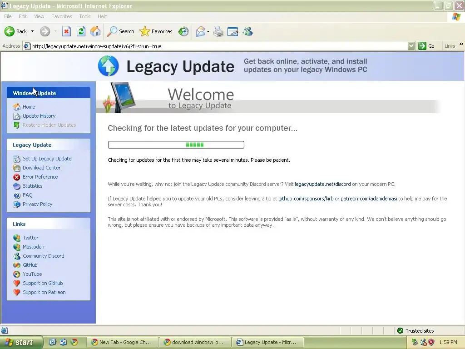Image resolution: width=465 pixels, height=349 pixels.
Task: Click the red security shield tray icon
Action: 431,342
